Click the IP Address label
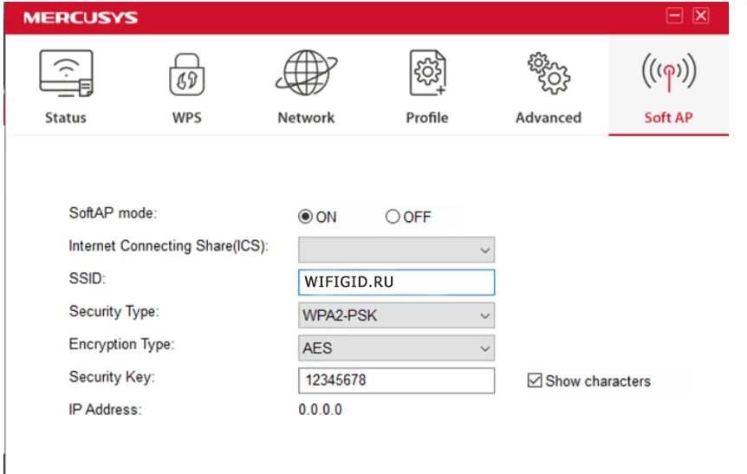Screen dimensions: 747x474 (105, 410)
